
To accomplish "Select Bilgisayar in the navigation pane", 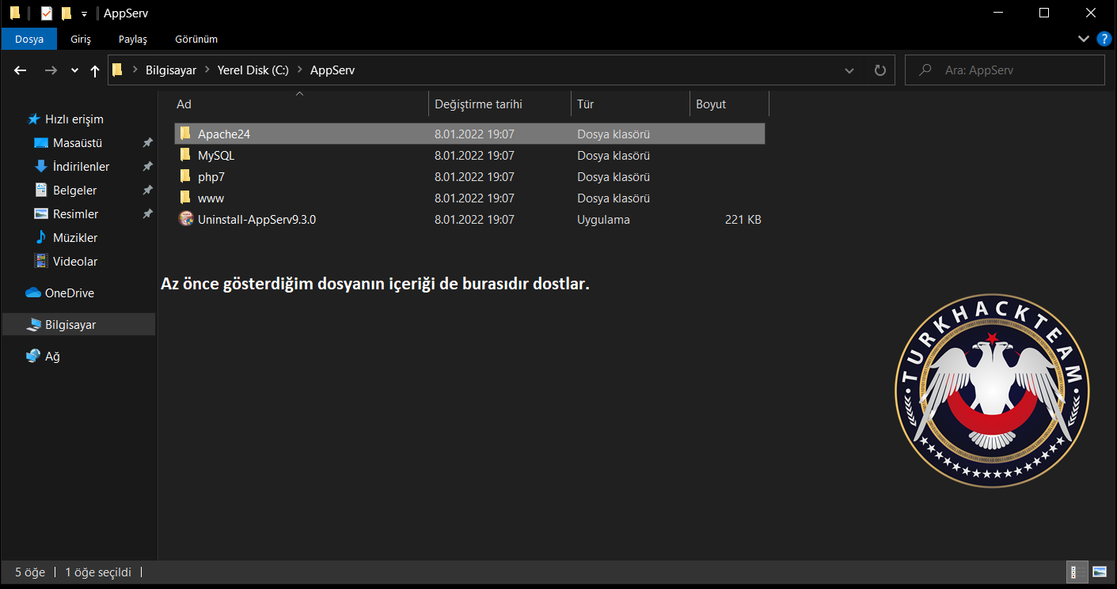I will (x=78, y=325).
